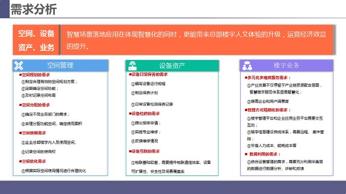Select the orange banner text starting 智慧场景落地应用
Viewport: 346px width, 194px height.
coord(196,40)
